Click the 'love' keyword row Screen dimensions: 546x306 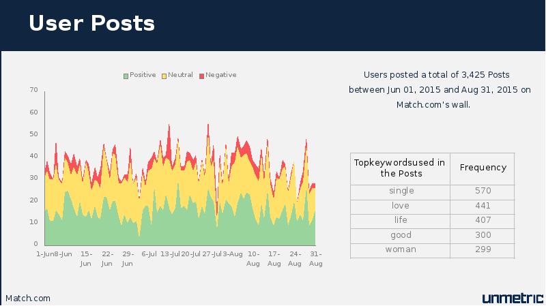click(x=433, y=207)
